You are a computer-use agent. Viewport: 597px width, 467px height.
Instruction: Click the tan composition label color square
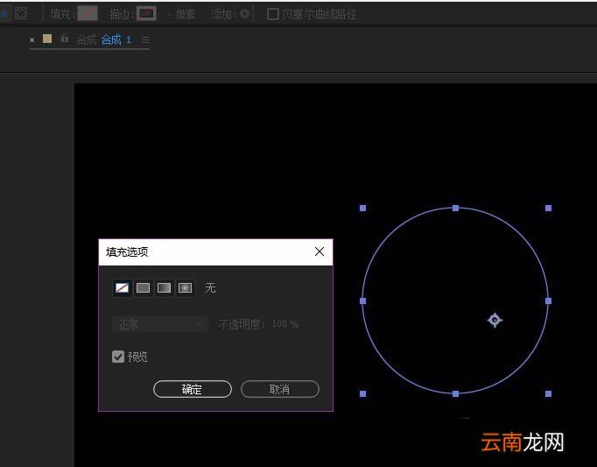[x=47, y=39]
